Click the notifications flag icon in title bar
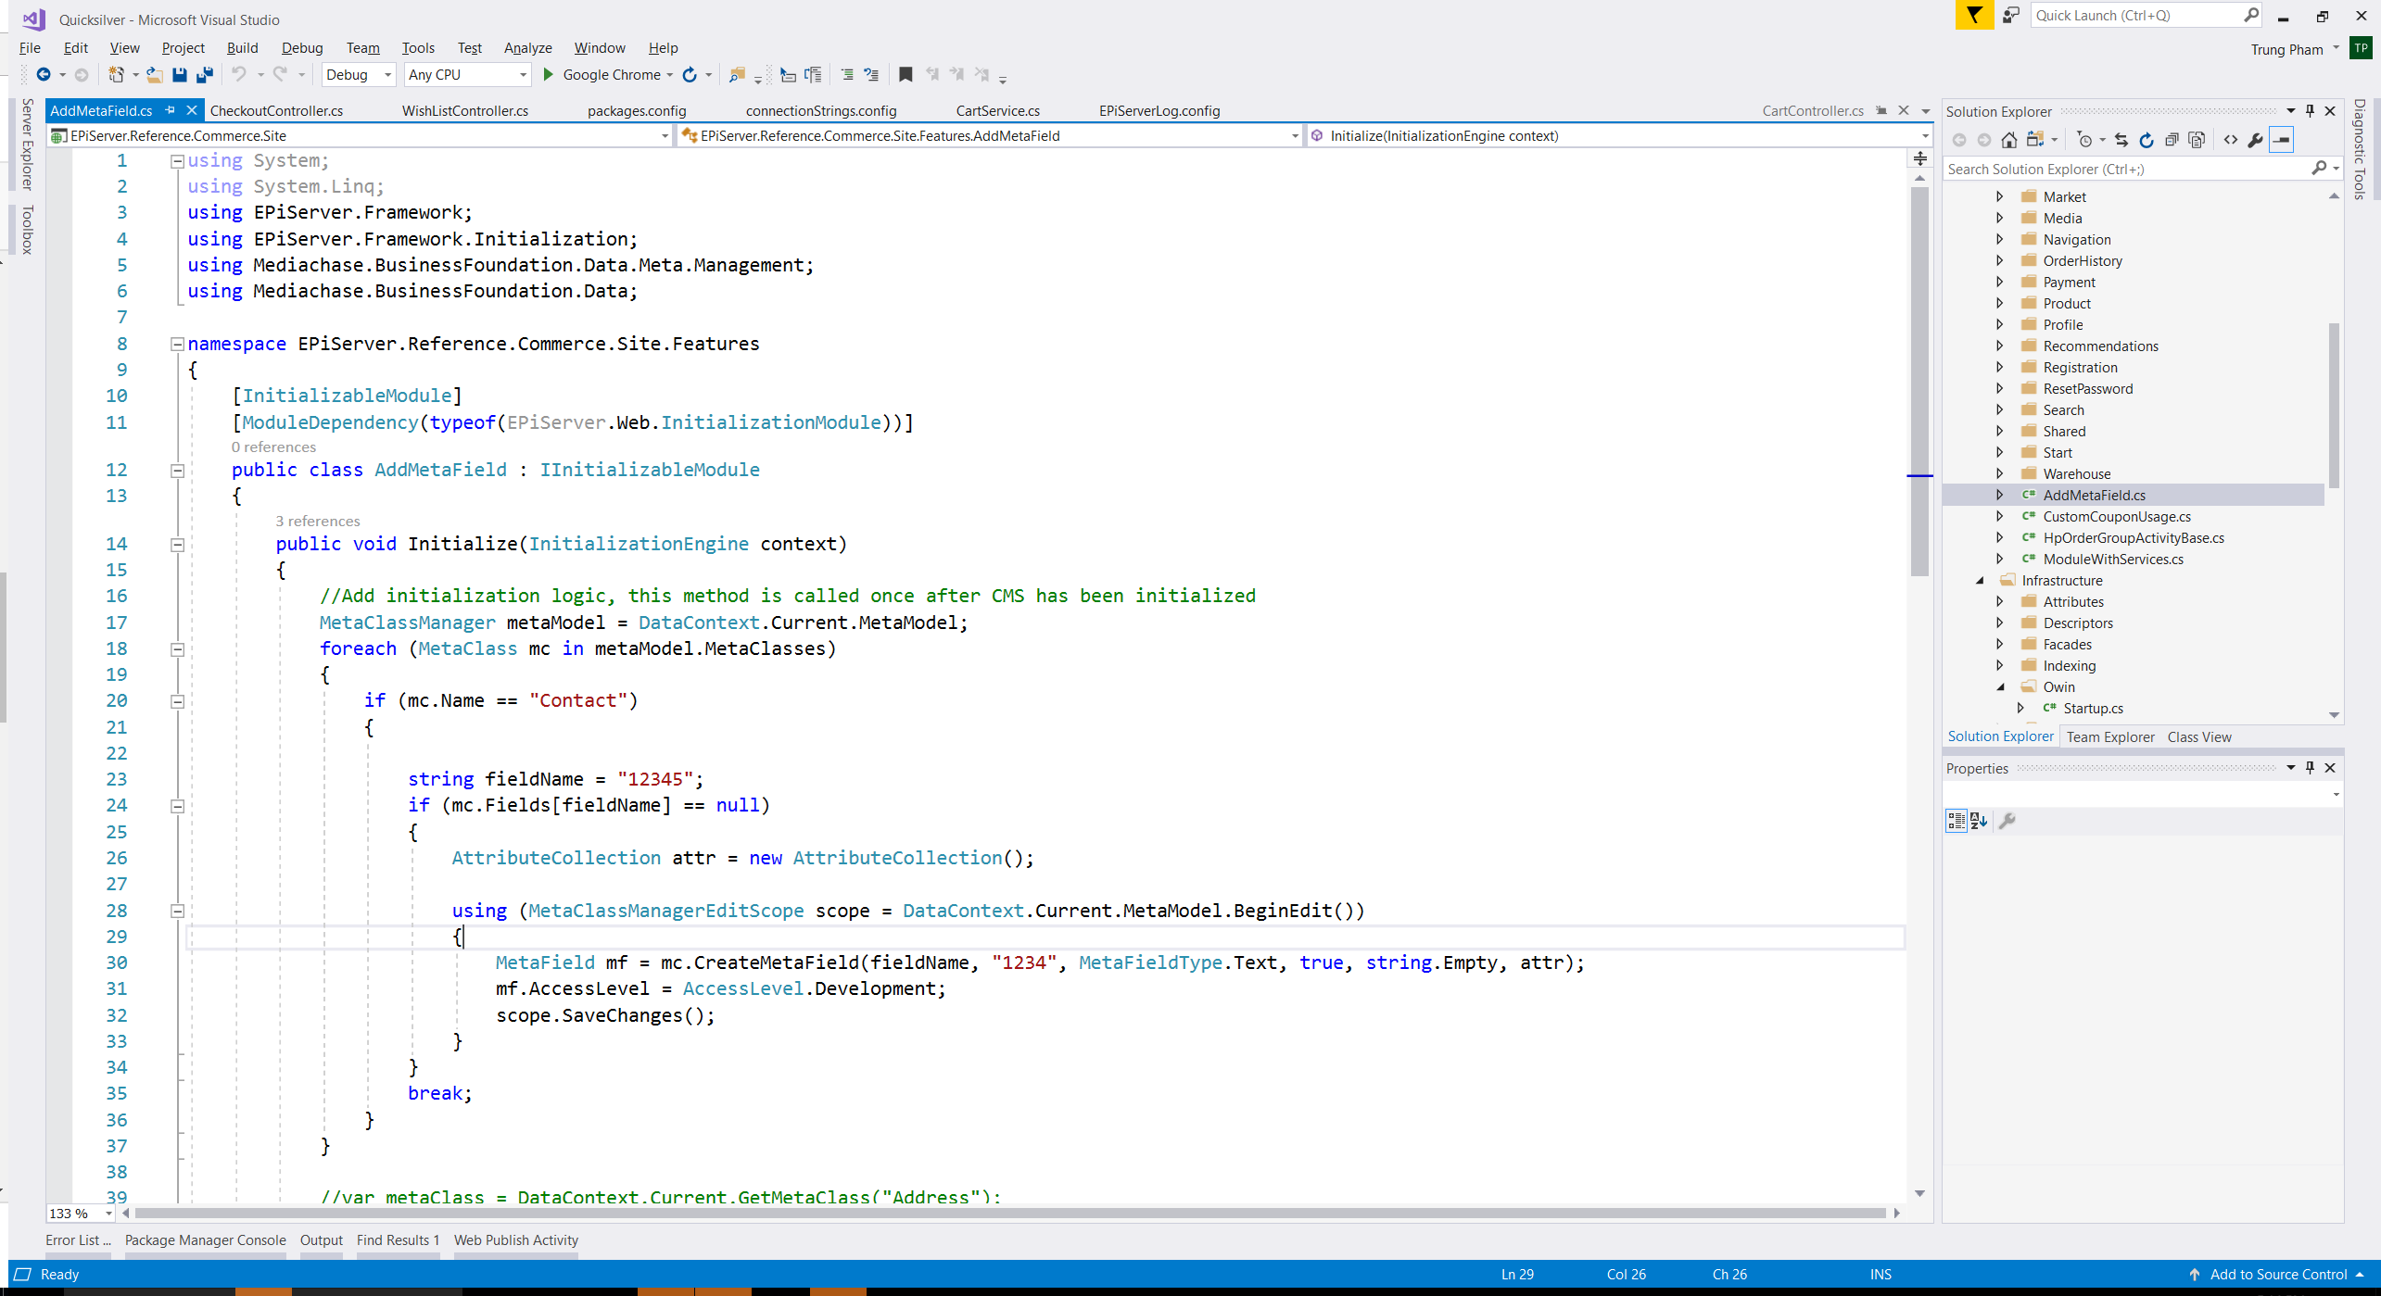 pyautogui.click(x=1974, y=16)
